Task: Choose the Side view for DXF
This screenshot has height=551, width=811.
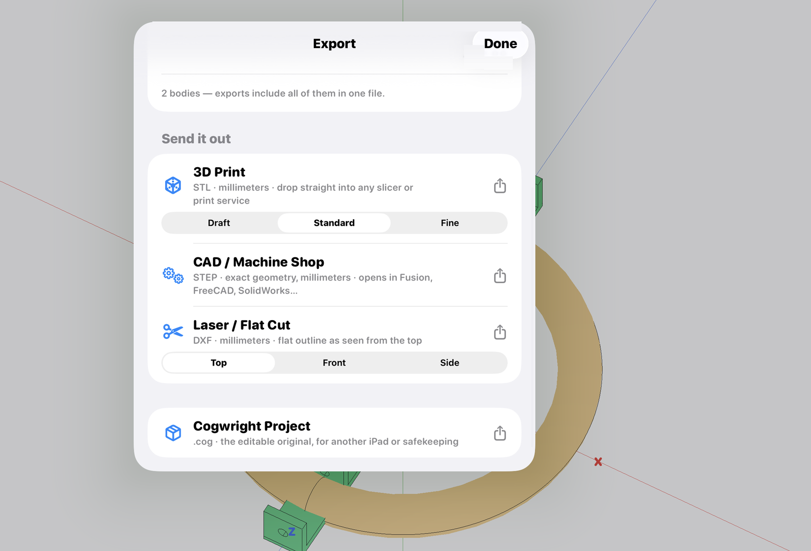Action: (x=450, y=363)
